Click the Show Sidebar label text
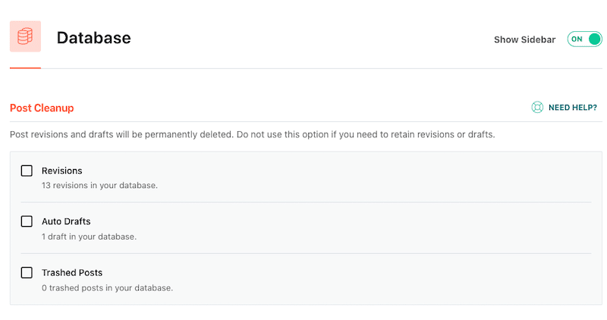This screenshot has height=320, width=607. pos(525,39)
